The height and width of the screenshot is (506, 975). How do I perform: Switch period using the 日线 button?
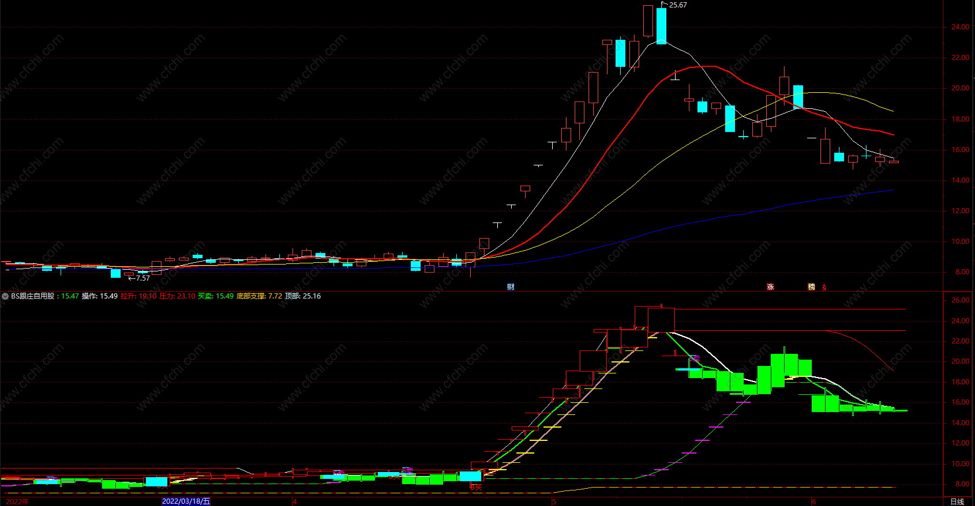click(957, 501)
